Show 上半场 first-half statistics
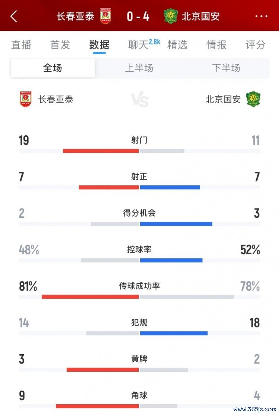 point(139,68)
